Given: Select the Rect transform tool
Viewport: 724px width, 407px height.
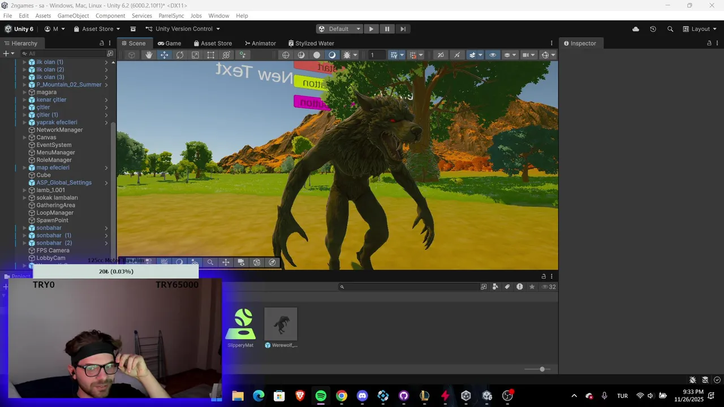Looking at the screenshot, I should tap(210, 55).
